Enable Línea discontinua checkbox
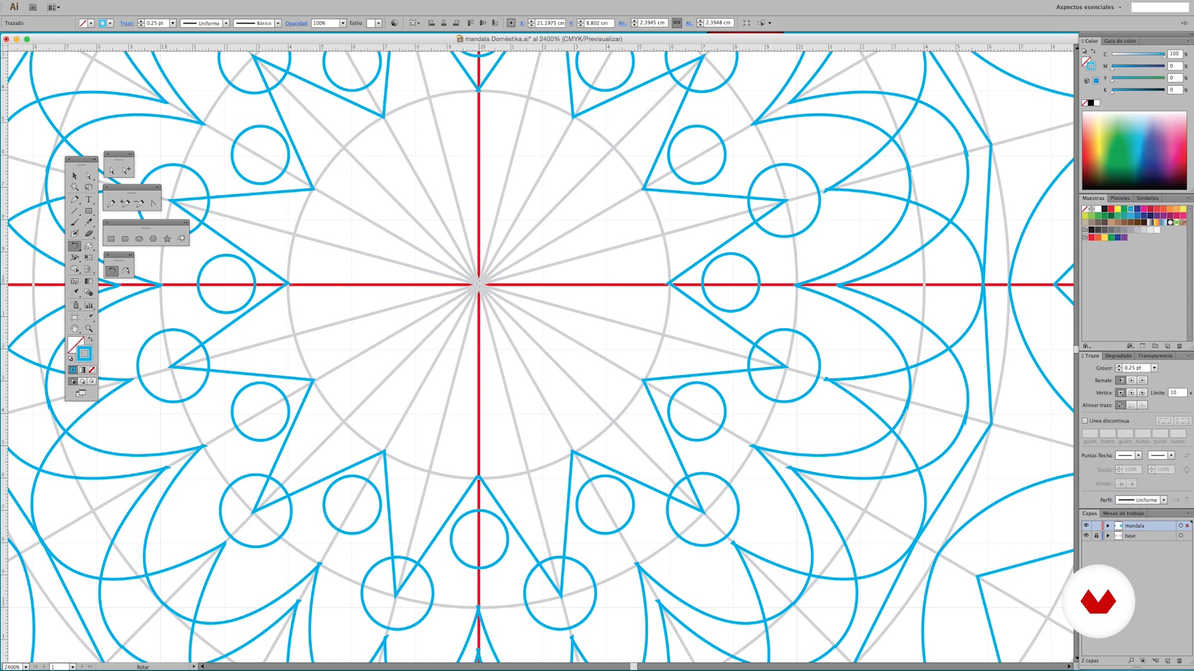Viewport: 1194px width, 671px height. 1085,421
